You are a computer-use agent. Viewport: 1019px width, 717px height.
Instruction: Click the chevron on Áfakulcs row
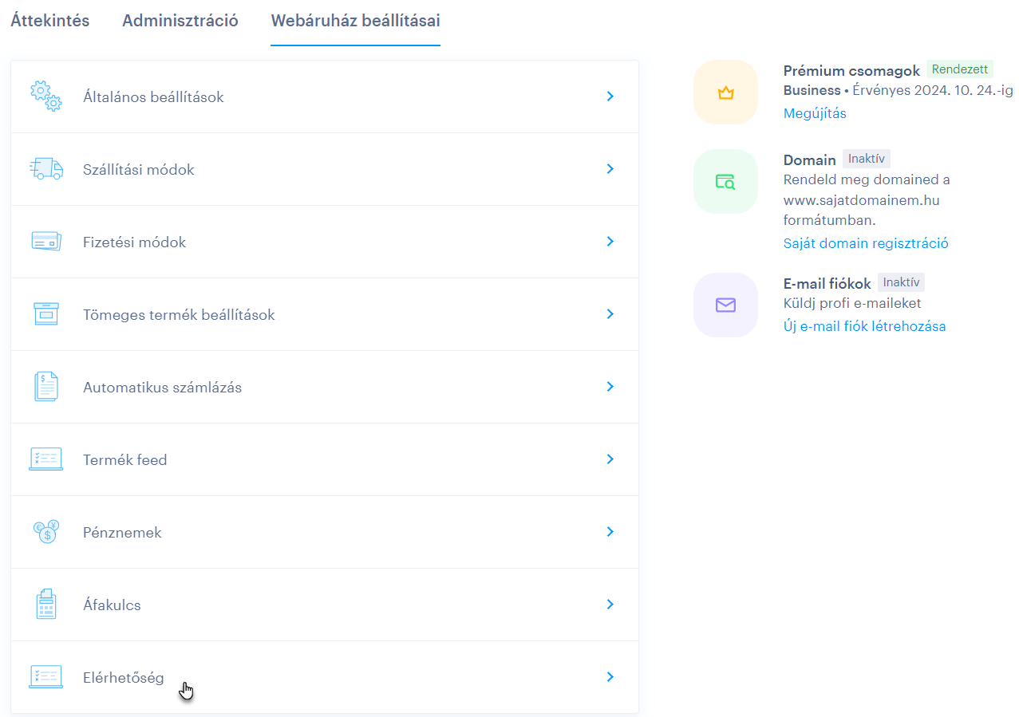(x=610, y=605)
